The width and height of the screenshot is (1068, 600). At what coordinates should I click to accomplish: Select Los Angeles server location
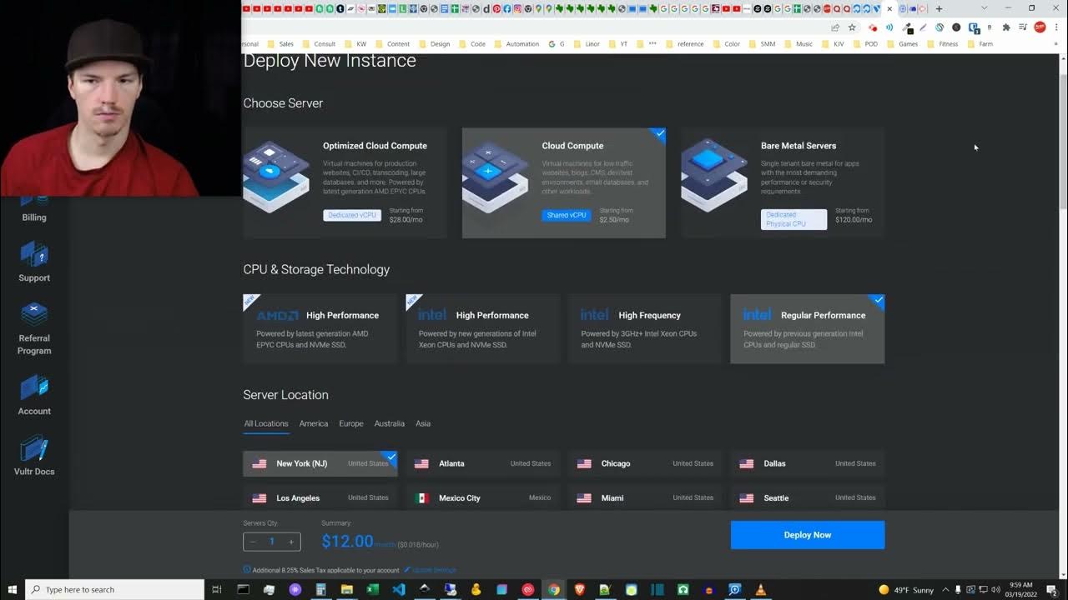(x=320, y=497)
